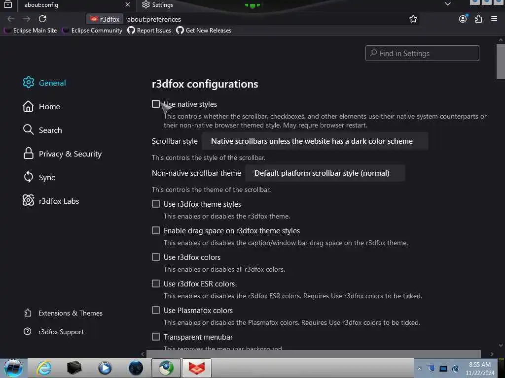
Task: Open the r3dfox Support link
Action: (61, 332)
